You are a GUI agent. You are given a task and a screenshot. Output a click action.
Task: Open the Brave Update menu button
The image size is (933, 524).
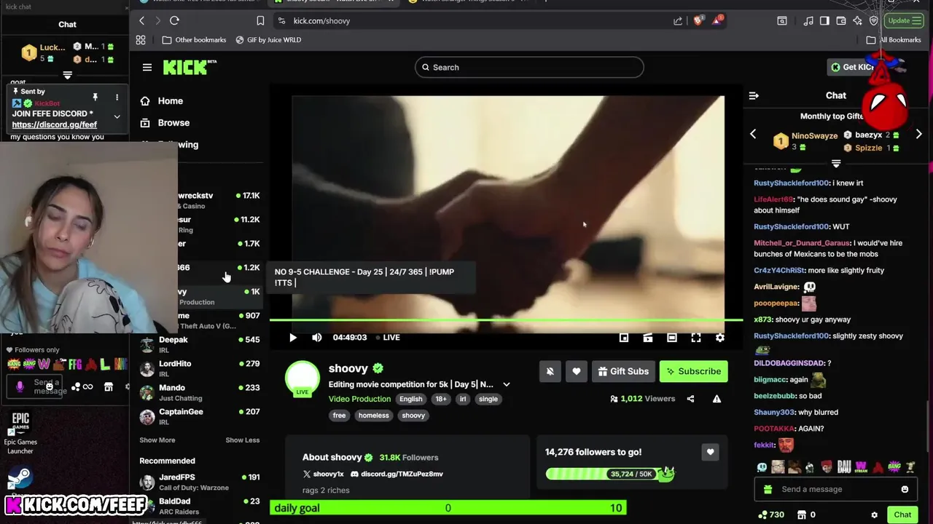pos(905,20)
